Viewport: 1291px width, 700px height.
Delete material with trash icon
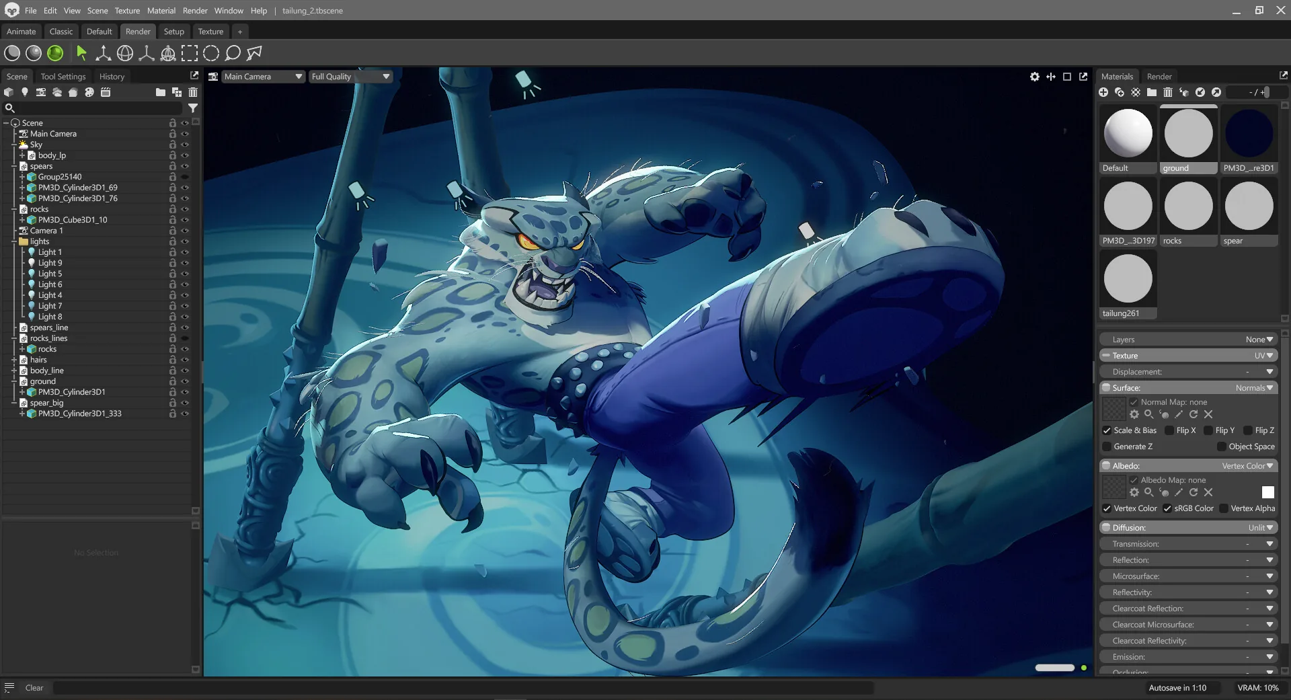point(1168,92)
